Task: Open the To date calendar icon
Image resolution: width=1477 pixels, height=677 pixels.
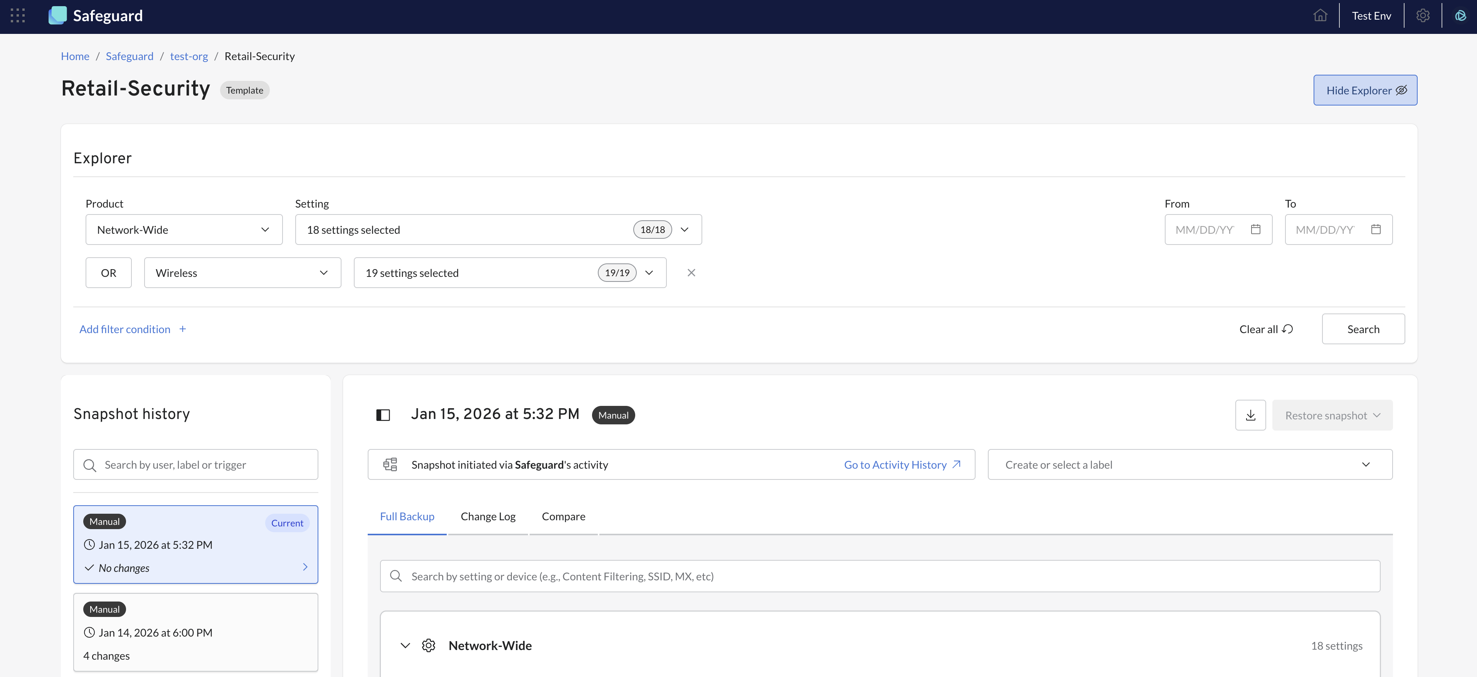Action: (1376, 230)
